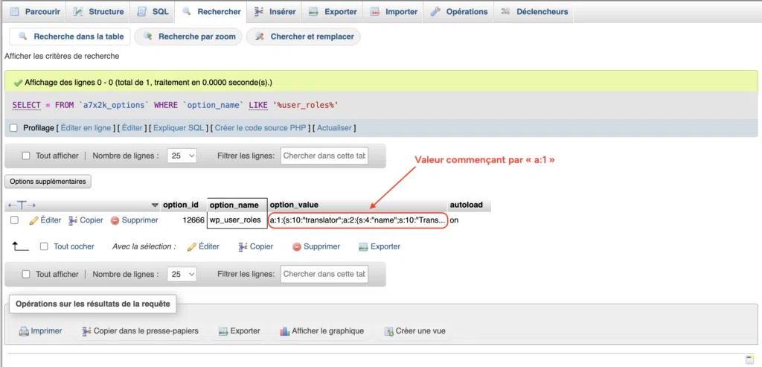Click the Tout cocher label
The width and height of the screenshot is (762, 367).
(74, 246)
